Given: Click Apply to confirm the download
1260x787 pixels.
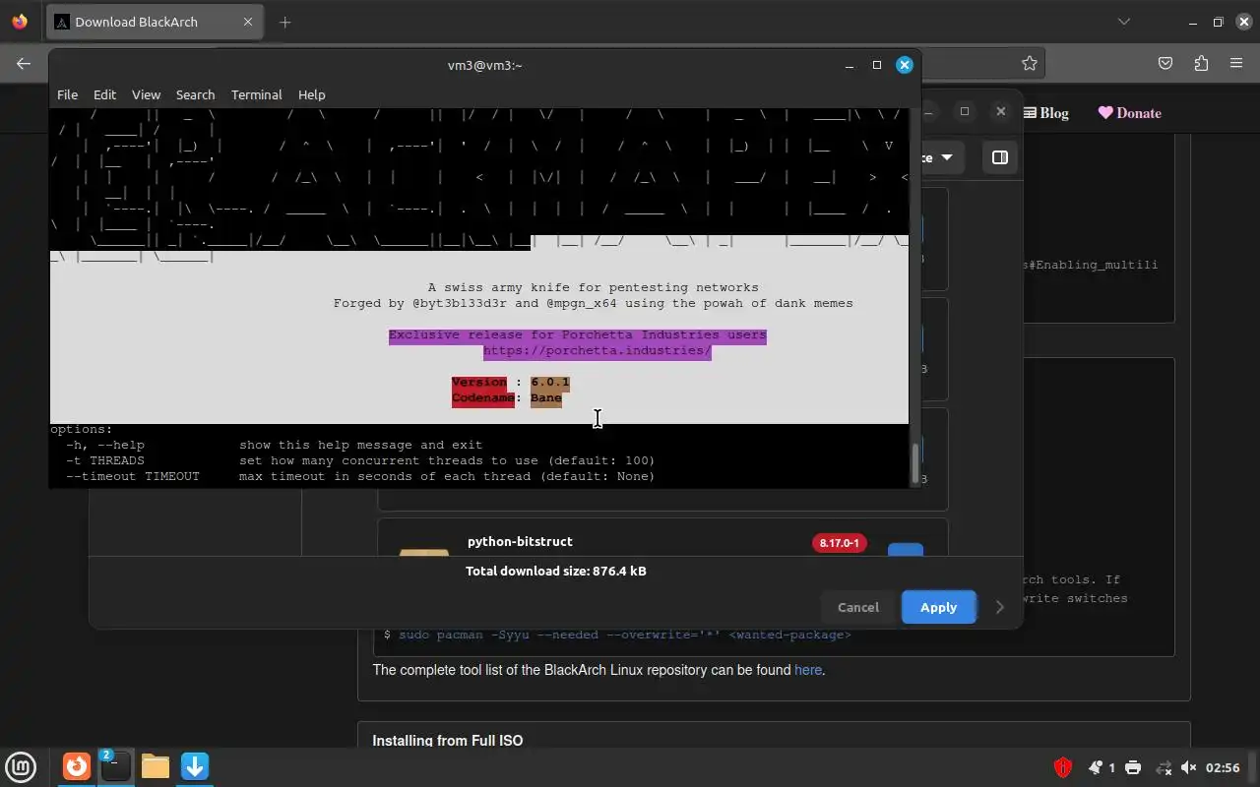Looking at the screenshot, I should [938, 607].
